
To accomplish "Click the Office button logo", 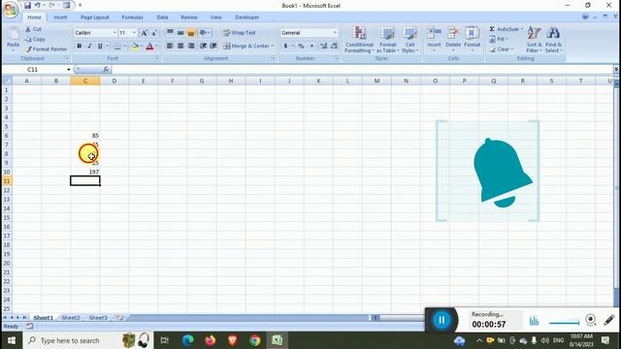I will click(x=11, y=10).
